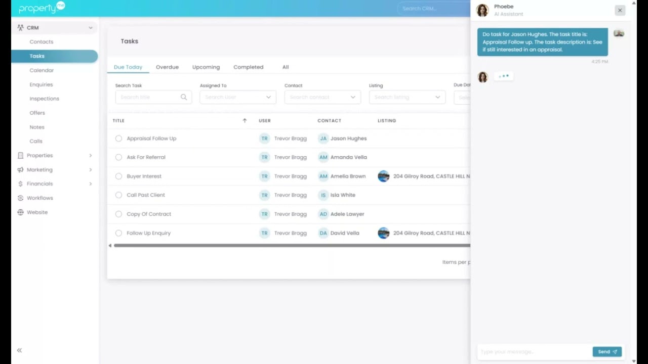
Task: Open the Assigned To user dropdown
Action: (238, 97)
